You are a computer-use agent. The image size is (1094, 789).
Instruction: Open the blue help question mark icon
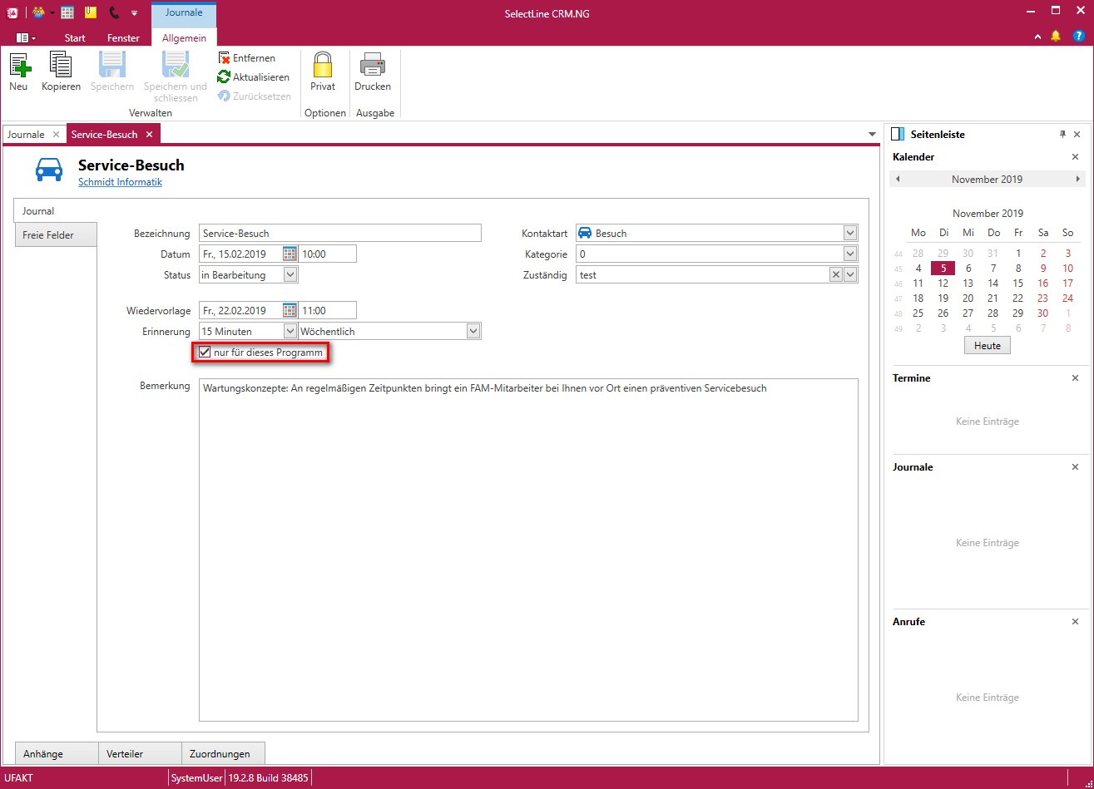[1078, 37]
